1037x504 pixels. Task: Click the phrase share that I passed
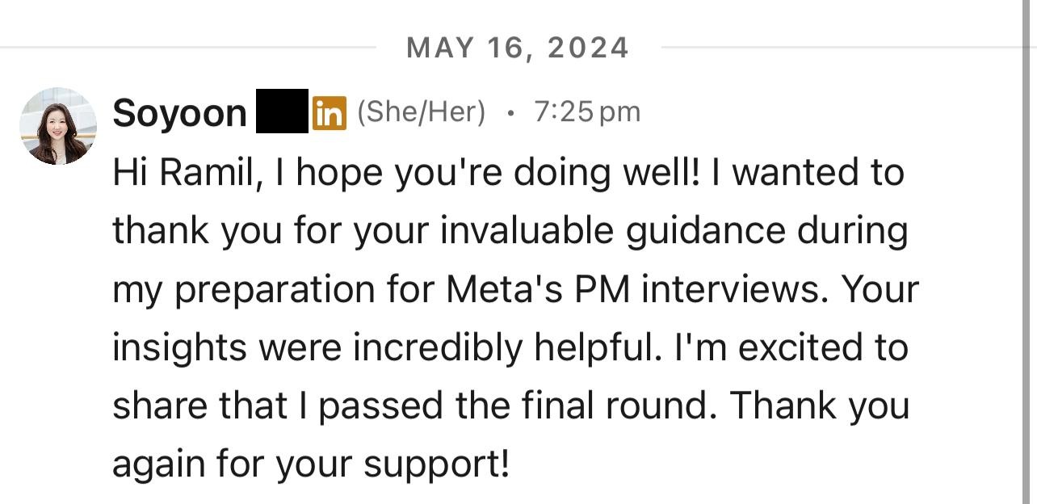[279, 406]
